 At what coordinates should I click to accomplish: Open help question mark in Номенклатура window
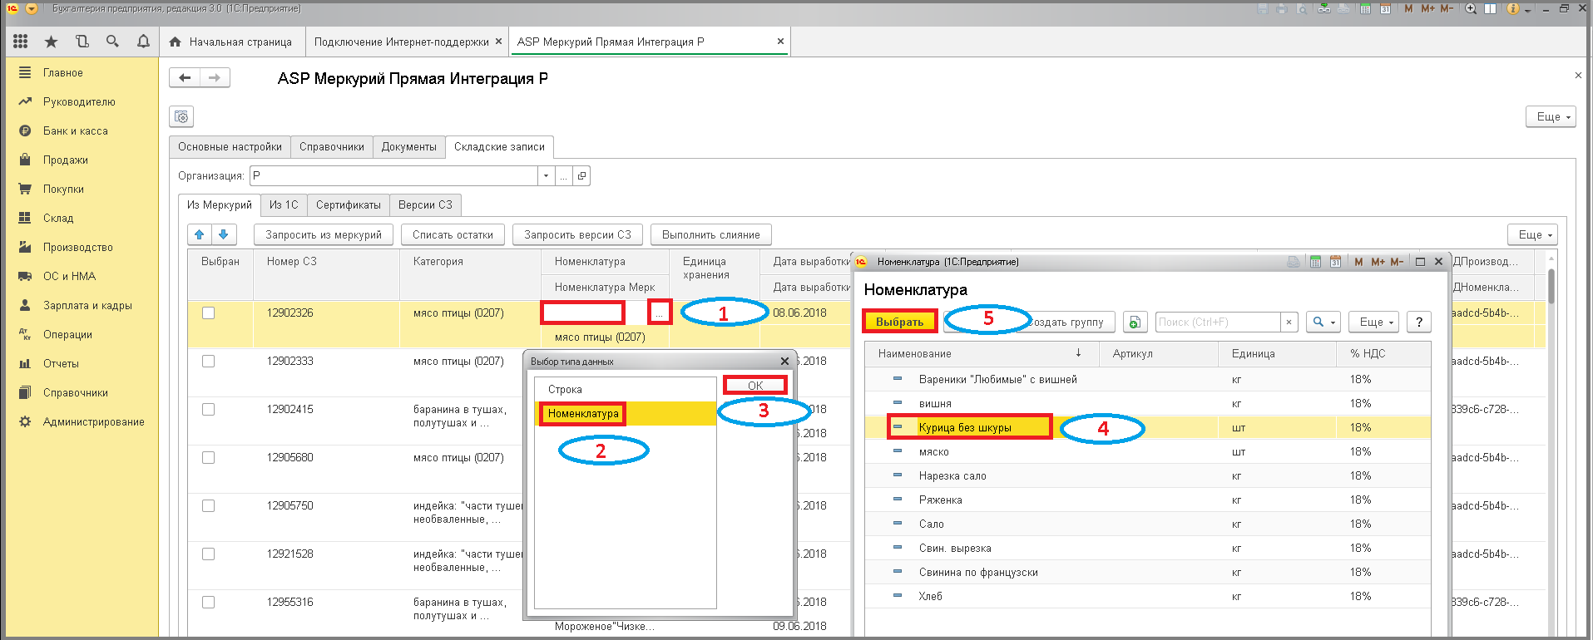coord(1419,322)
